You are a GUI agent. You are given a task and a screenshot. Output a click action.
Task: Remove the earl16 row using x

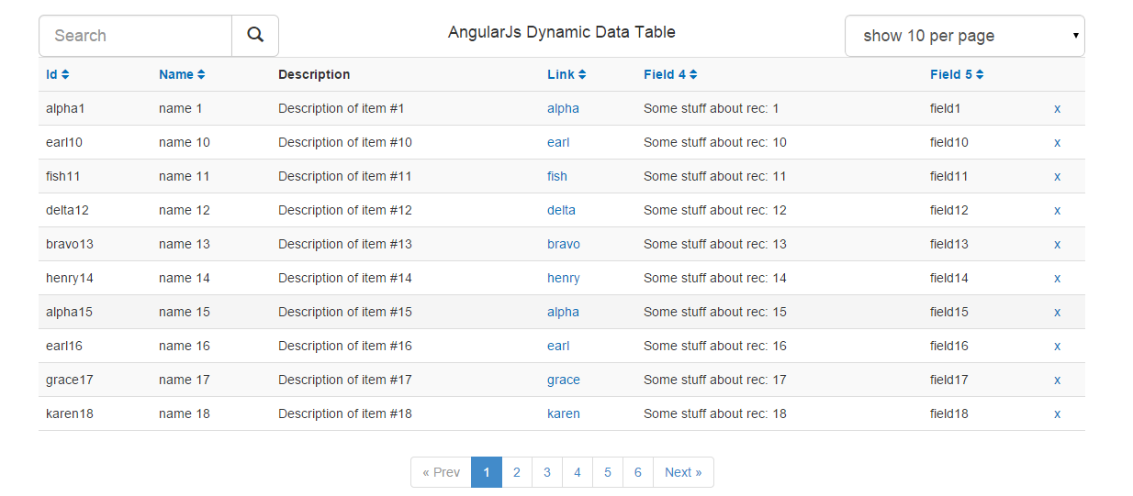tap(1057, 346)
